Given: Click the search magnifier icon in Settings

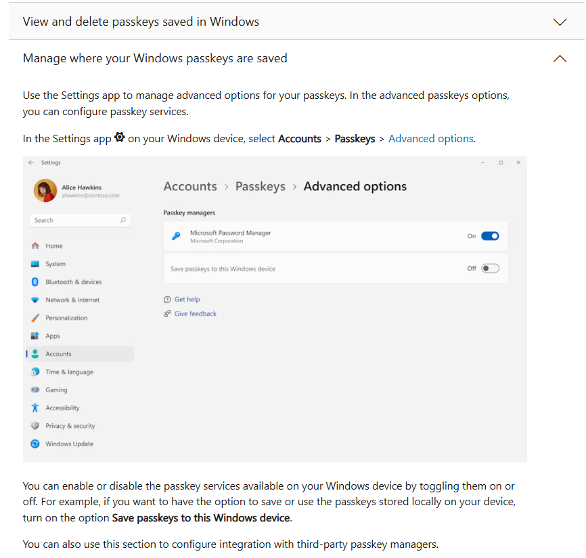Looking at the screenshot, I should click(x=123, y=220).
